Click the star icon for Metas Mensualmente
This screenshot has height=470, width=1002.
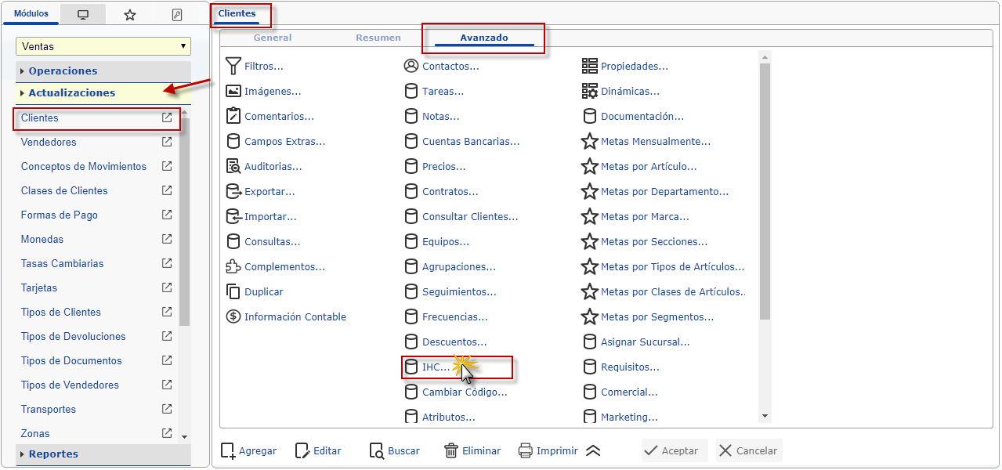(590, 141)
